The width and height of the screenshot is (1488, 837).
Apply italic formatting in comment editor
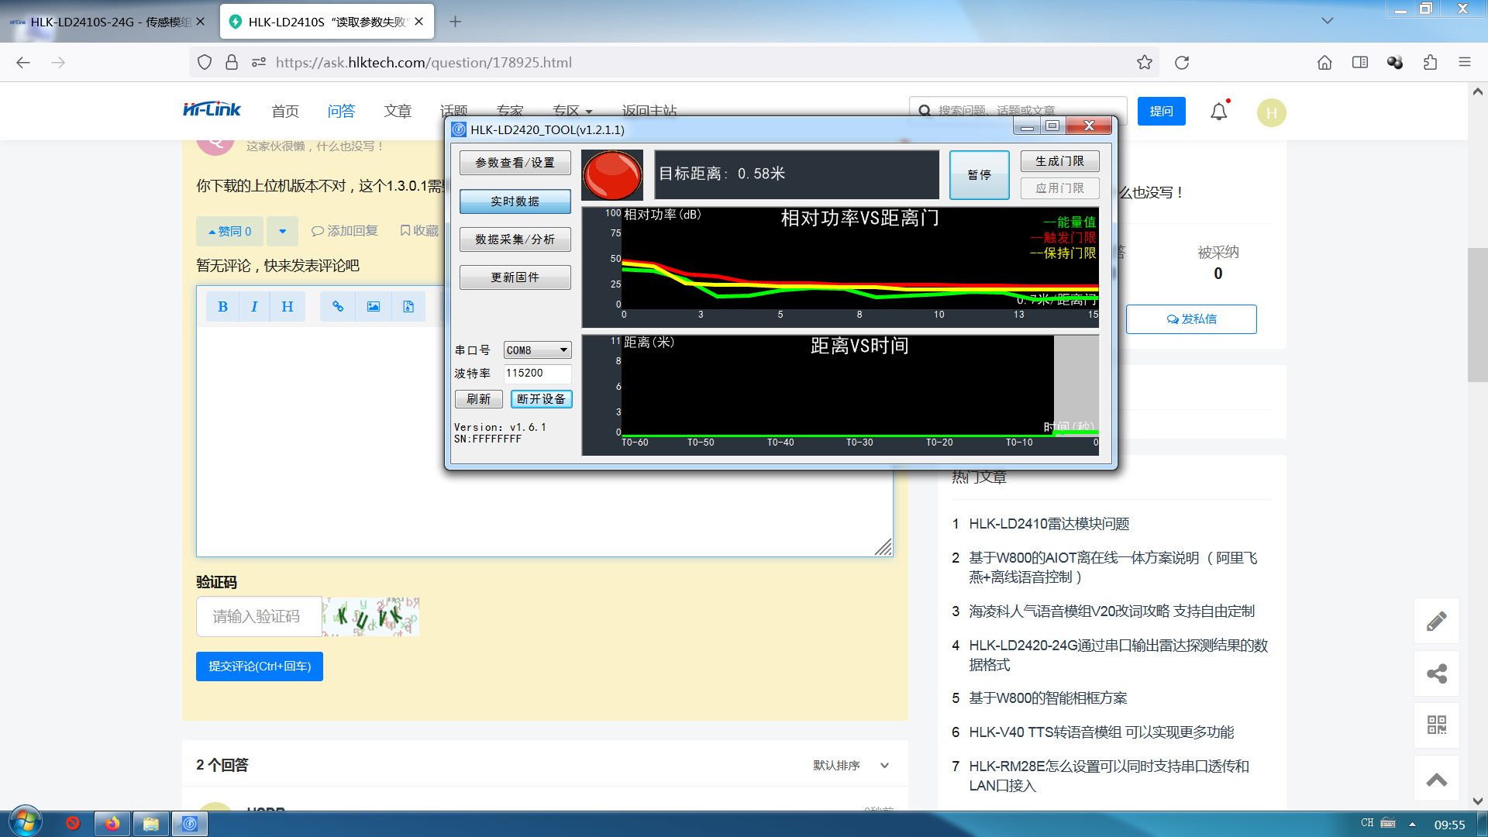(x=254, y=307)
